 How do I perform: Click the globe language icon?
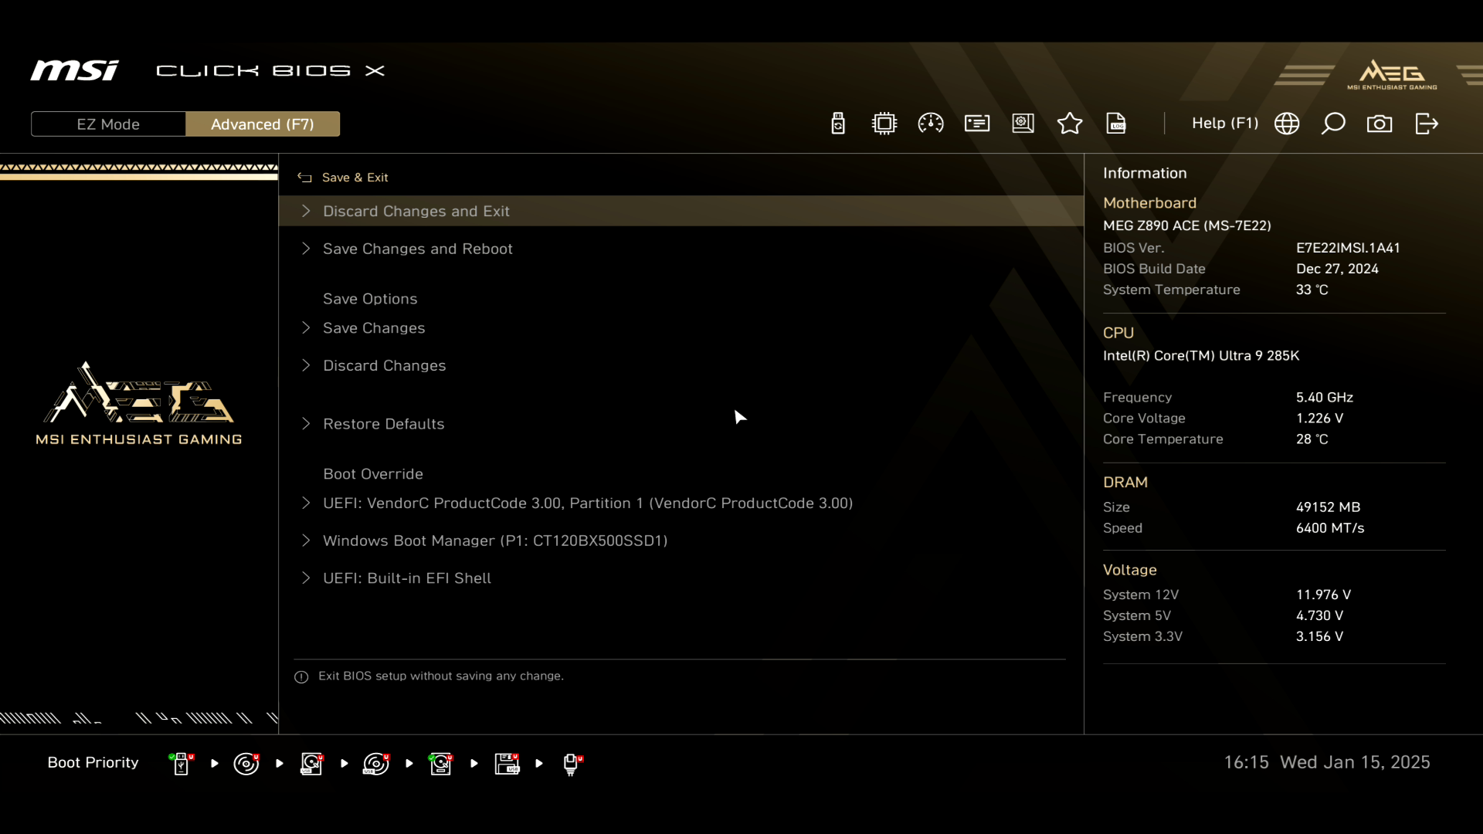pyautogui.click(x=1287, y=124)
